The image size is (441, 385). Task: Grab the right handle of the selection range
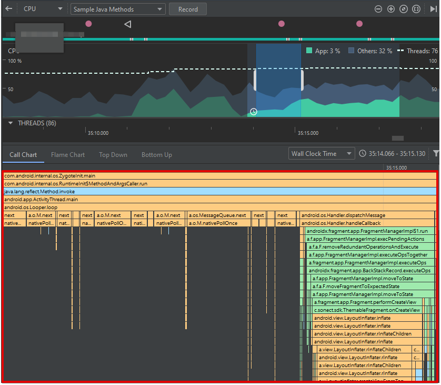302,80
